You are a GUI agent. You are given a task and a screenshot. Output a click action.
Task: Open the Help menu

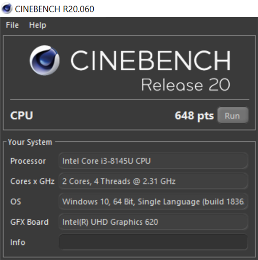pyautogui.click(x=37, y=25)
